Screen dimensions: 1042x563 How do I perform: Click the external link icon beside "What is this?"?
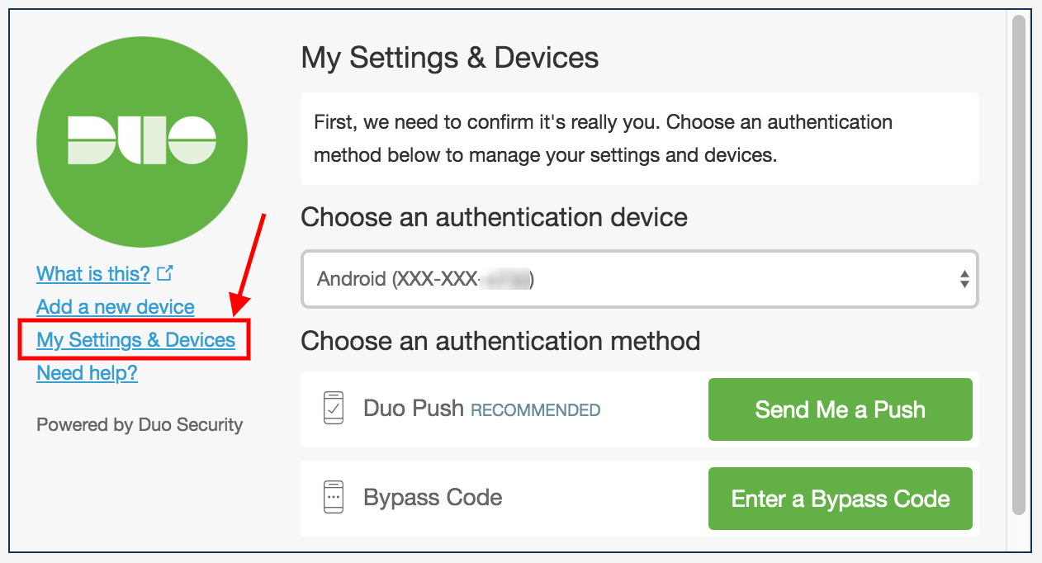point(165,272)
